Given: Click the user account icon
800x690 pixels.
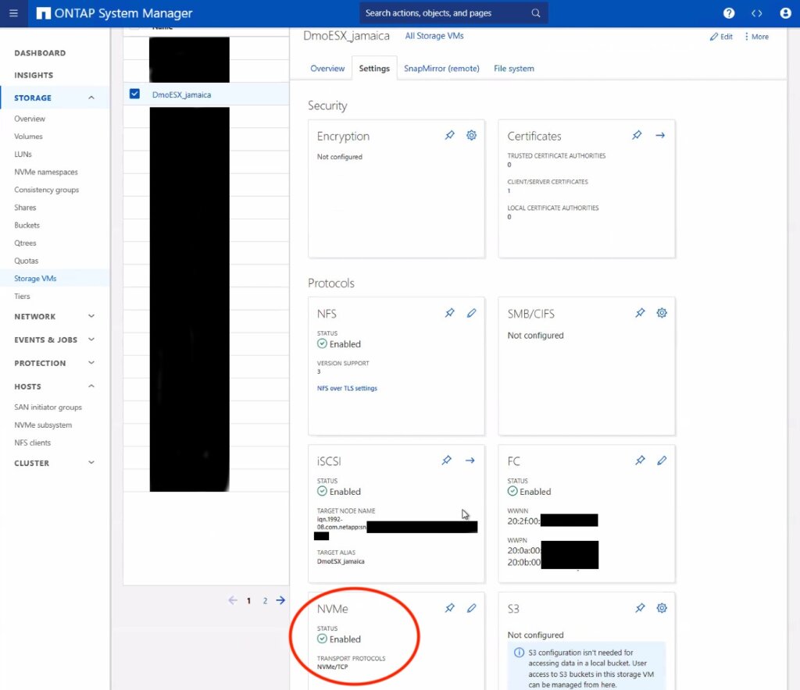Looking at the screenshot, I should [x=785, y=12].
